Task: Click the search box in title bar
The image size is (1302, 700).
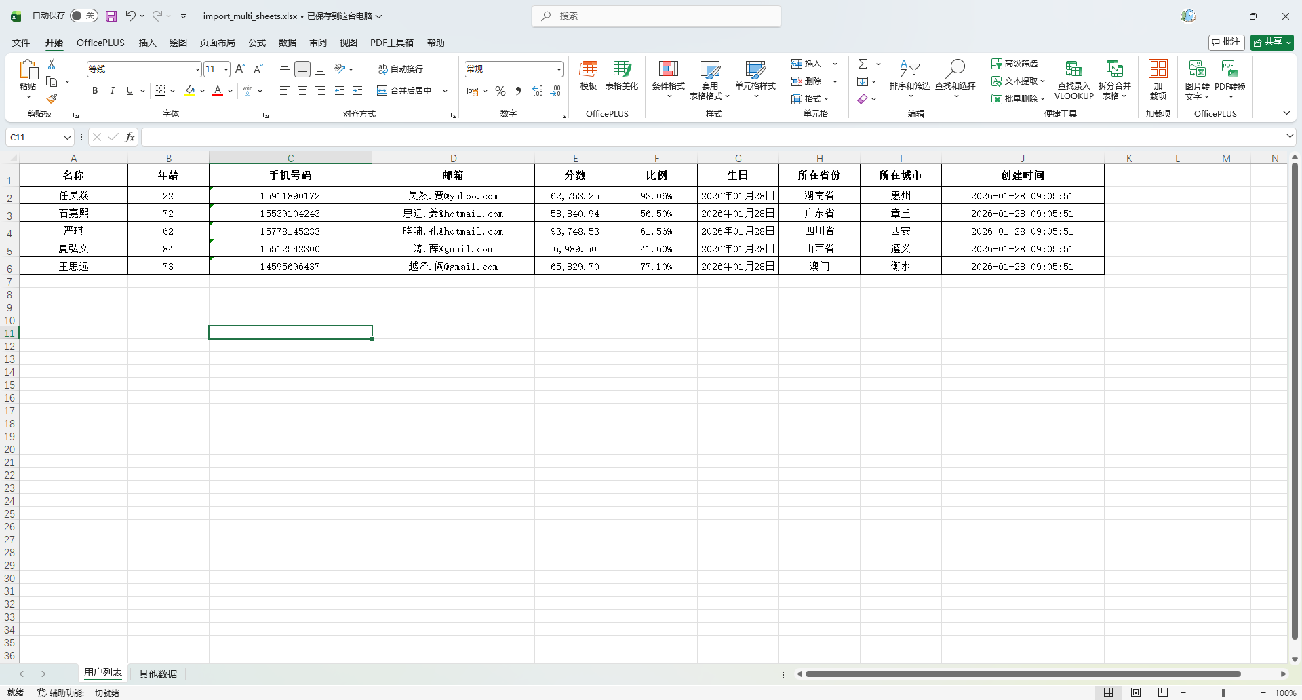Action: coord(656,16)
